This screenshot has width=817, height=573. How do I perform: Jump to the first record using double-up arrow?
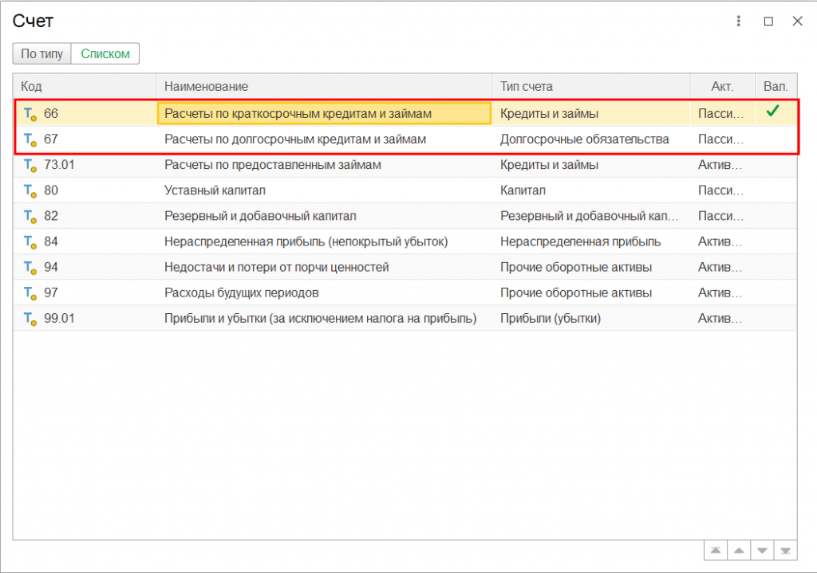point(715,551)
